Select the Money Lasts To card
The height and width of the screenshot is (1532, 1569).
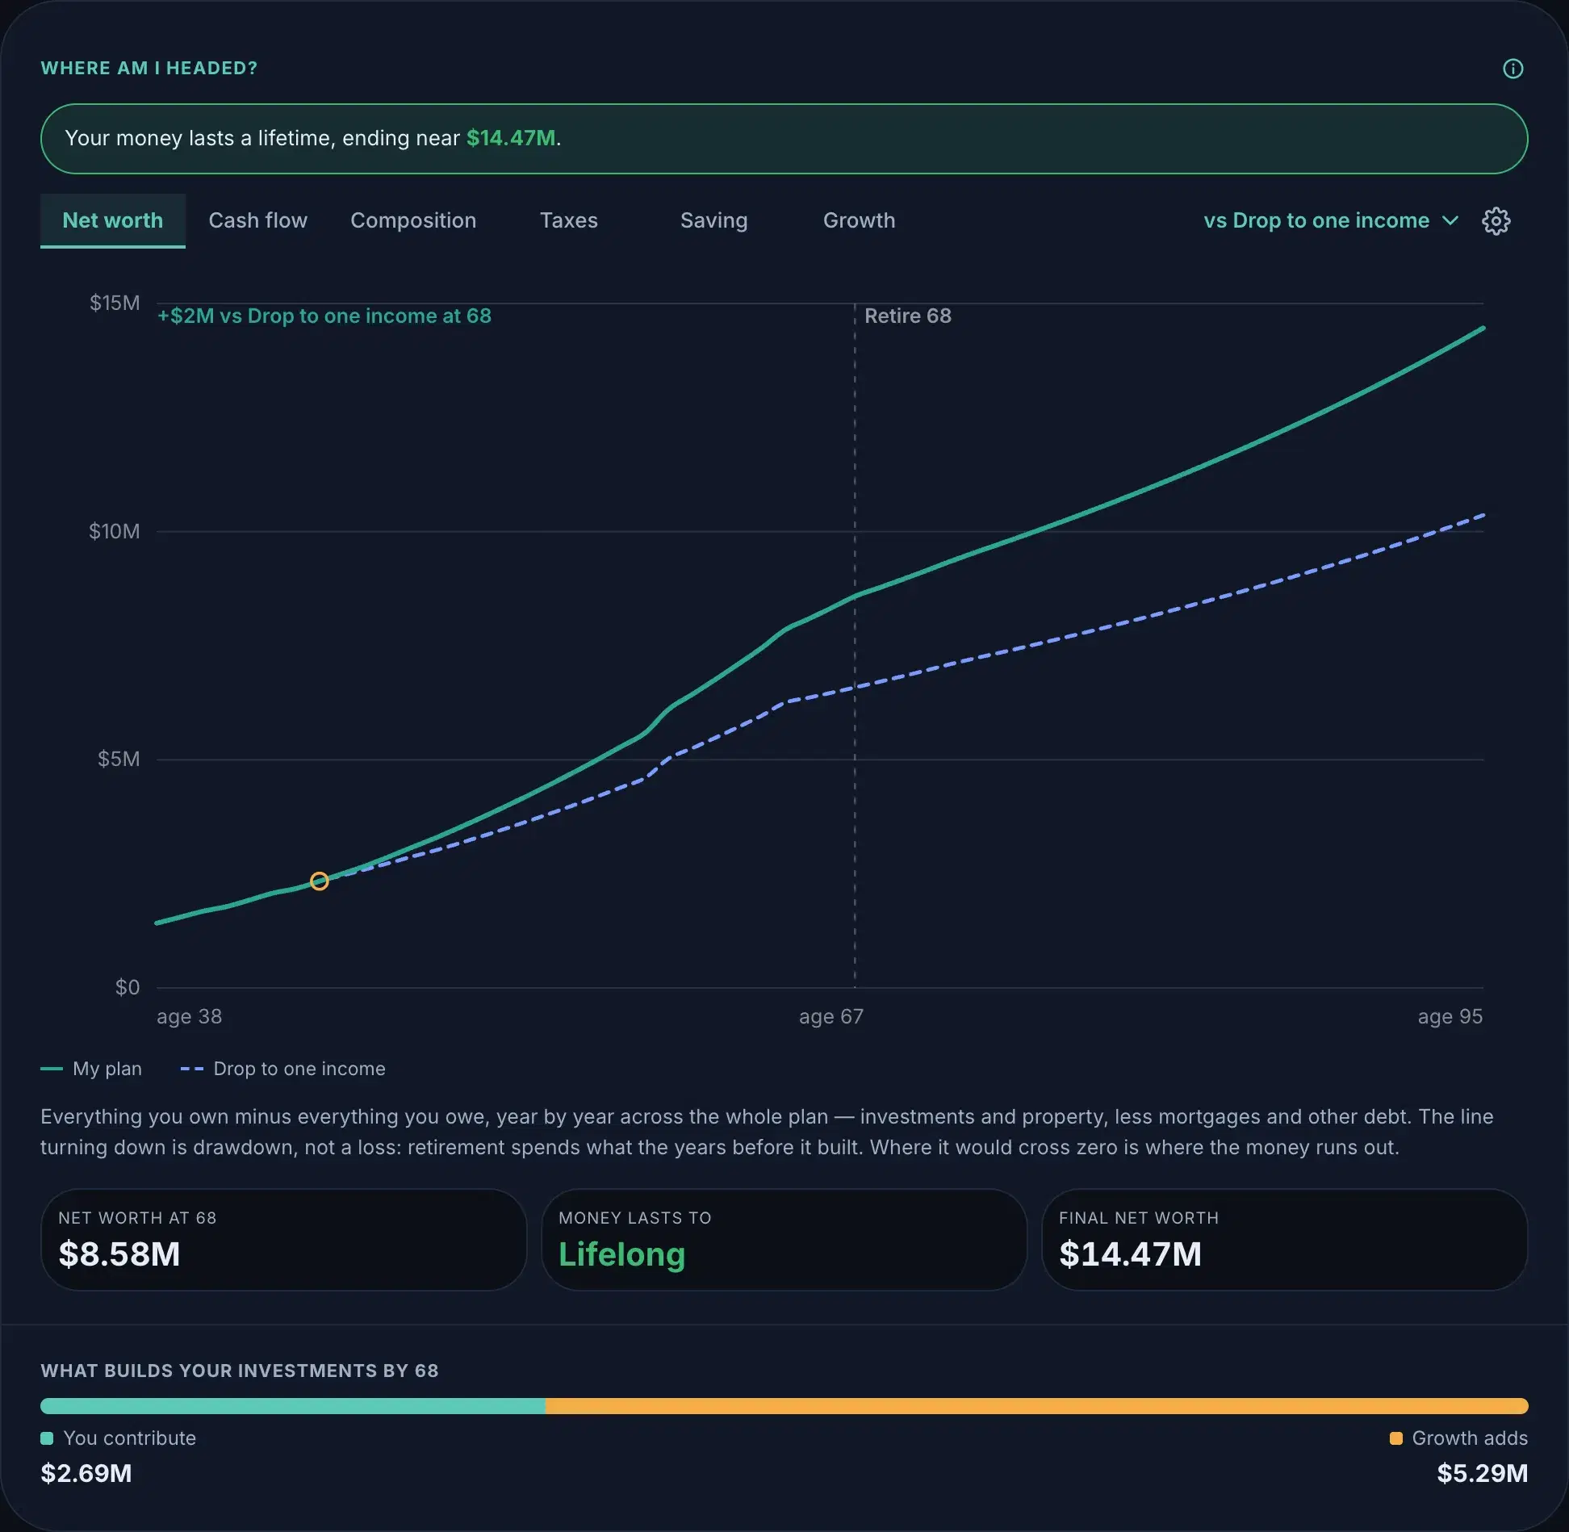pos(784,1240)
